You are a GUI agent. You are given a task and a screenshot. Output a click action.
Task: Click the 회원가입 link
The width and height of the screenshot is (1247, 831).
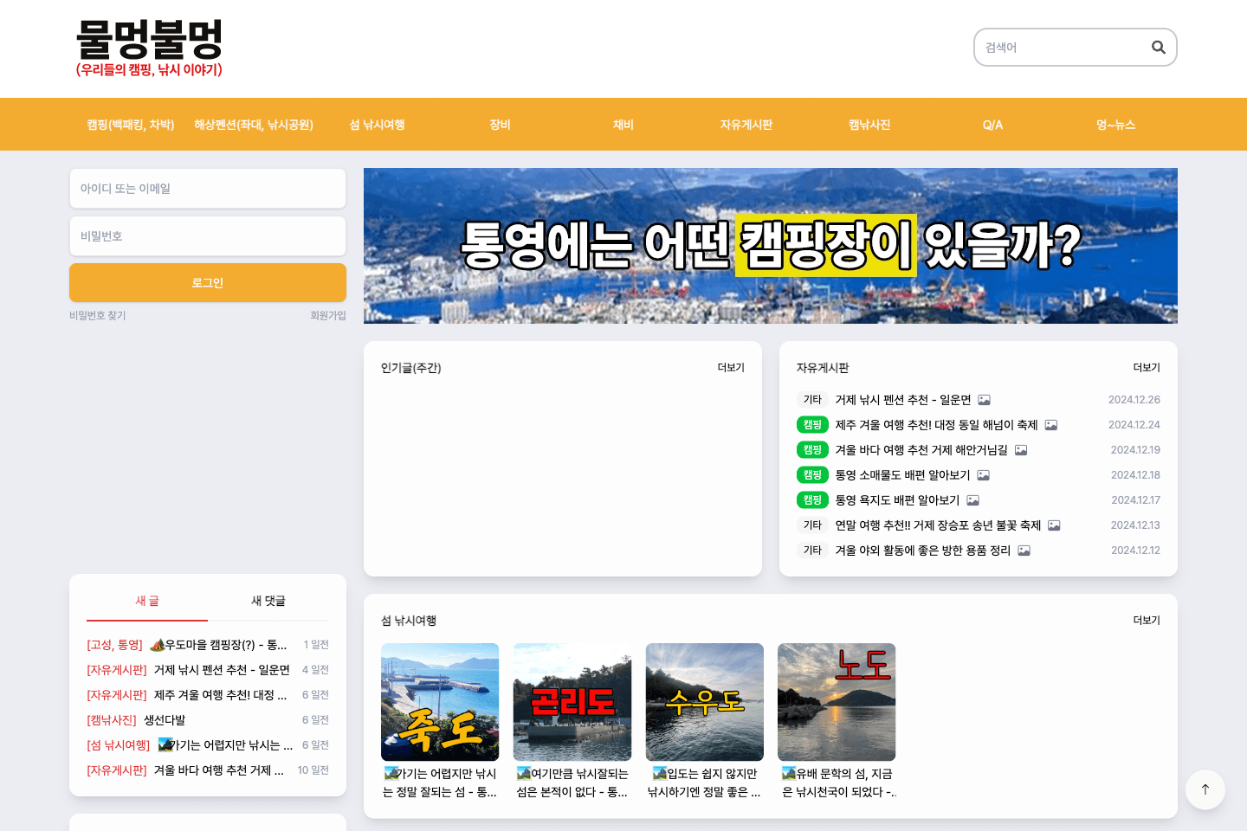326,315
